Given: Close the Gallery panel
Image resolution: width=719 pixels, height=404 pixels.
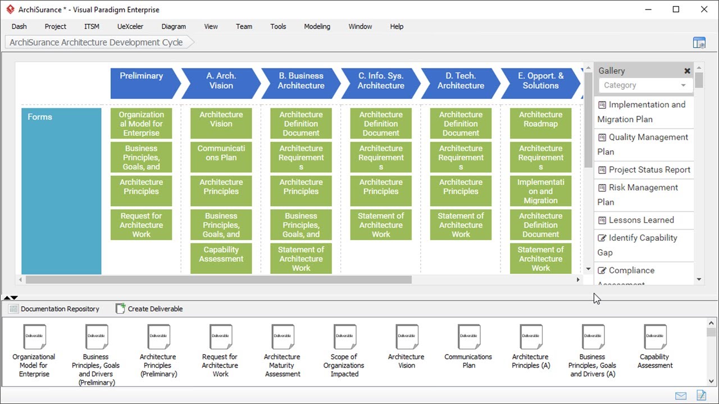Looking at the screenshot, I should coord(687,71).
